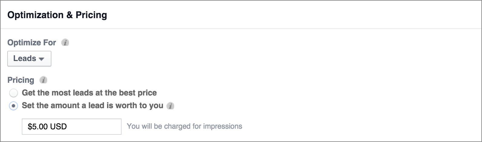Viewport: 482px width, 142px height.
Task: Focus the lead value input box
Action: click(x=71, y=127)
